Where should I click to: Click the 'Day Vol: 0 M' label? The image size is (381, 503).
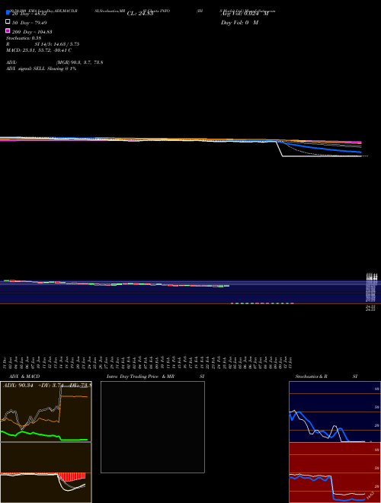(239, 22)
